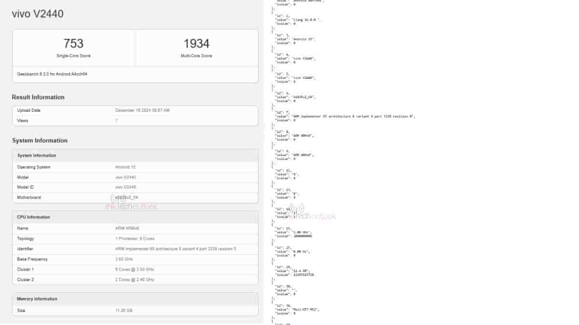Click the System Information table header
This screenshot has width=579, height=325.
tap(37, 156)
